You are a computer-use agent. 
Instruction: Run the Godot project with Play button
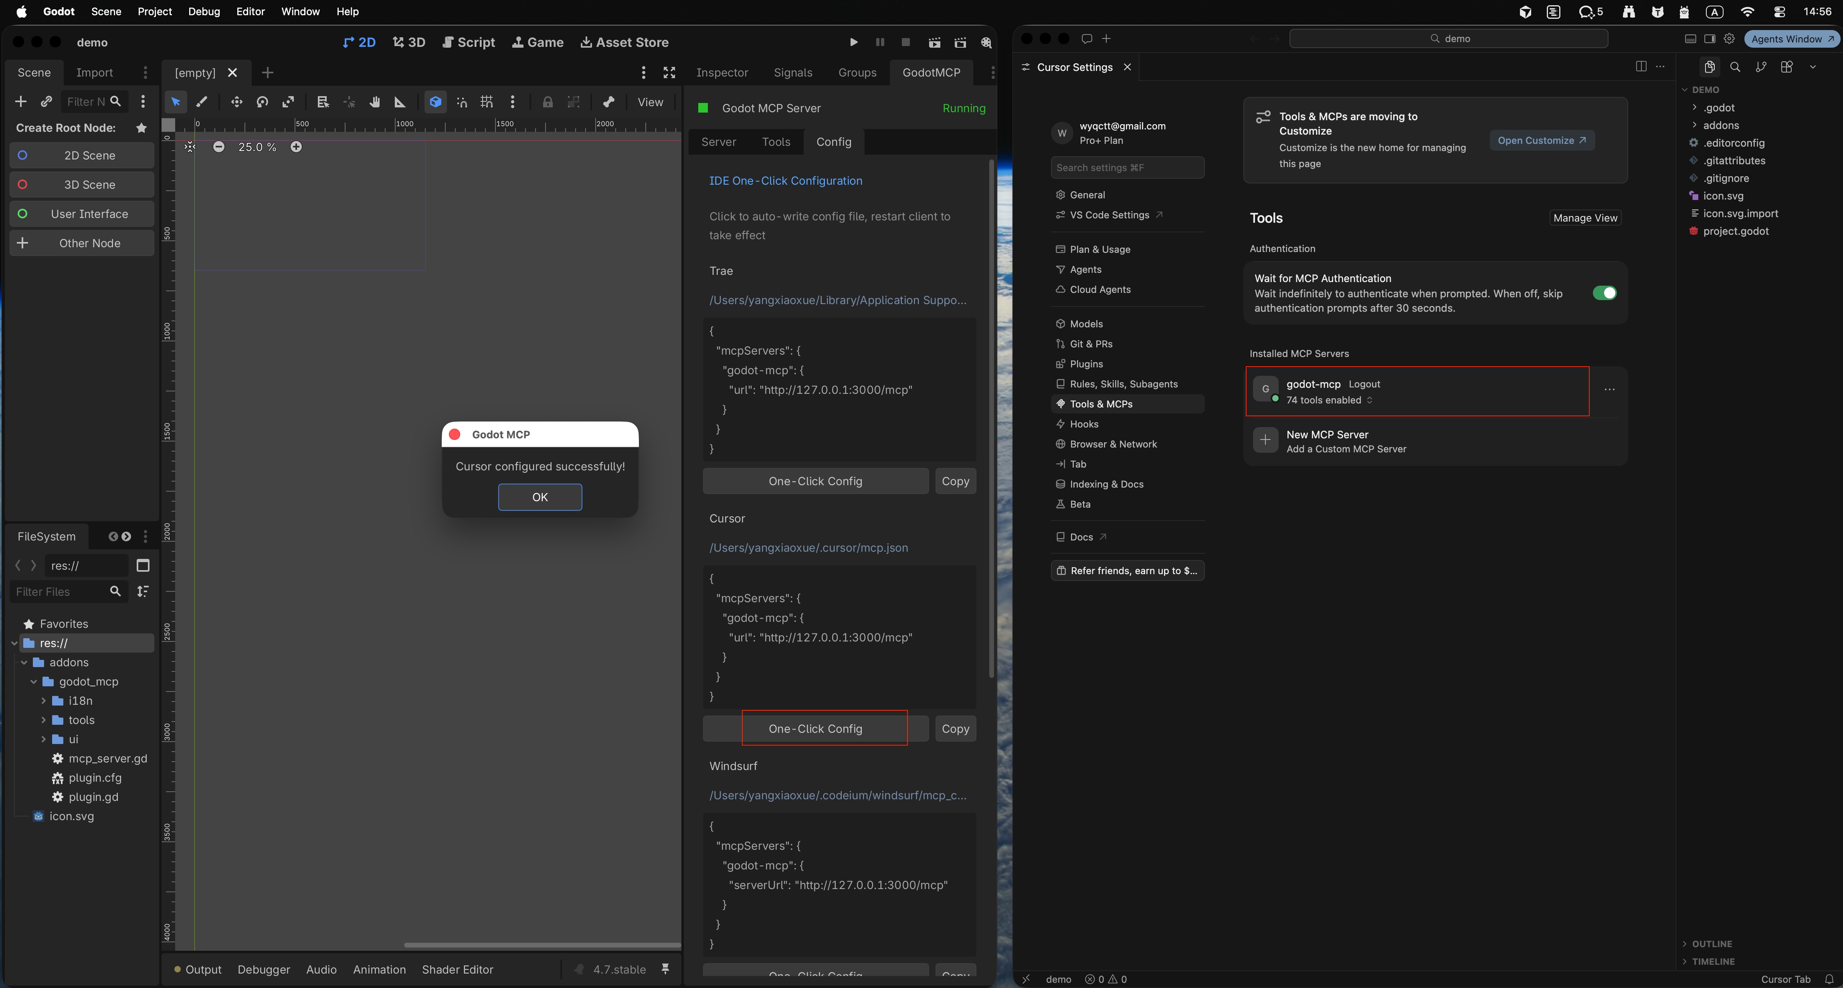[x=853, y=43]
